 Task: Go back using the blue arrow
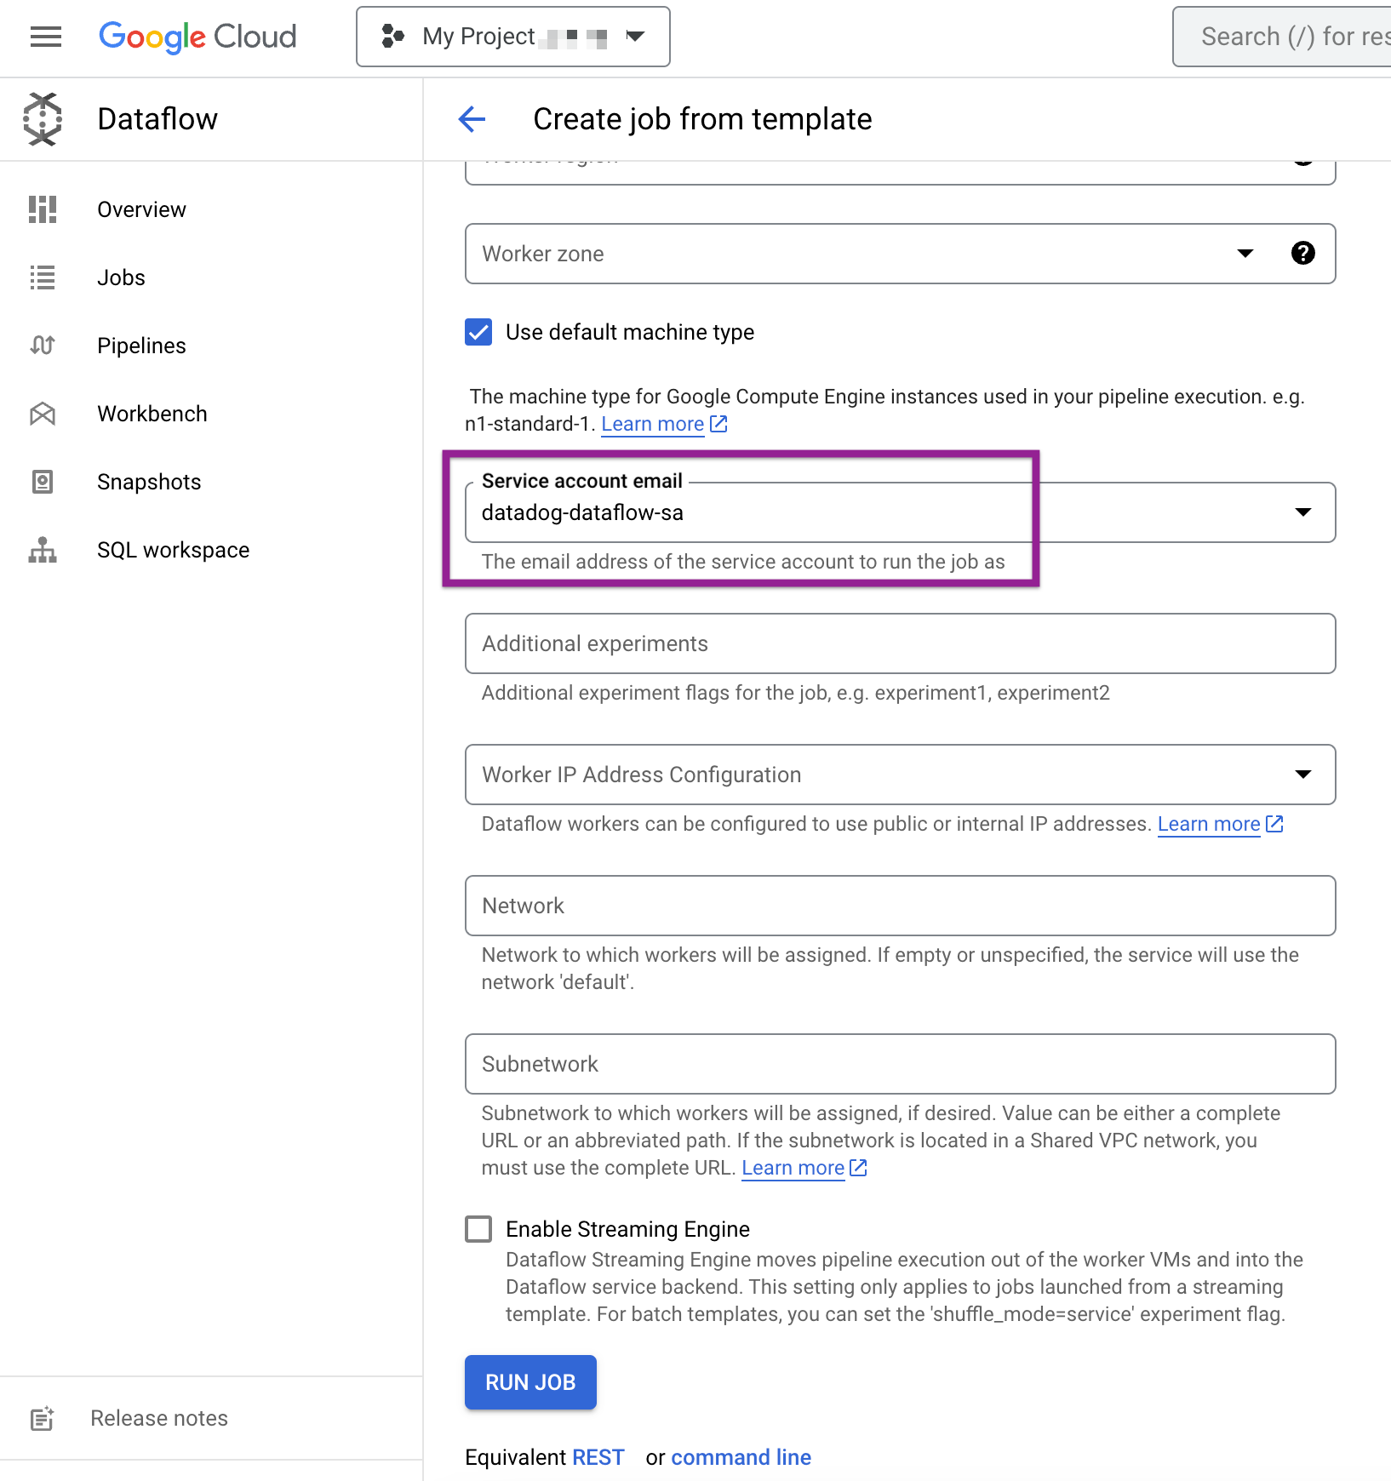(x=472, y=119)
